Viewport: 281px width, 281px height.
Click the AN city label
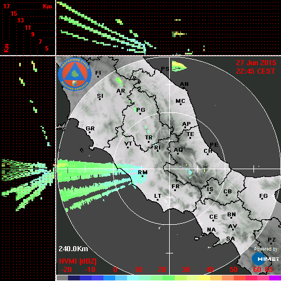click(184, 84)
